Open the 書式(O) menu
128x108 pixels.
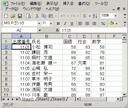(84, 4)
